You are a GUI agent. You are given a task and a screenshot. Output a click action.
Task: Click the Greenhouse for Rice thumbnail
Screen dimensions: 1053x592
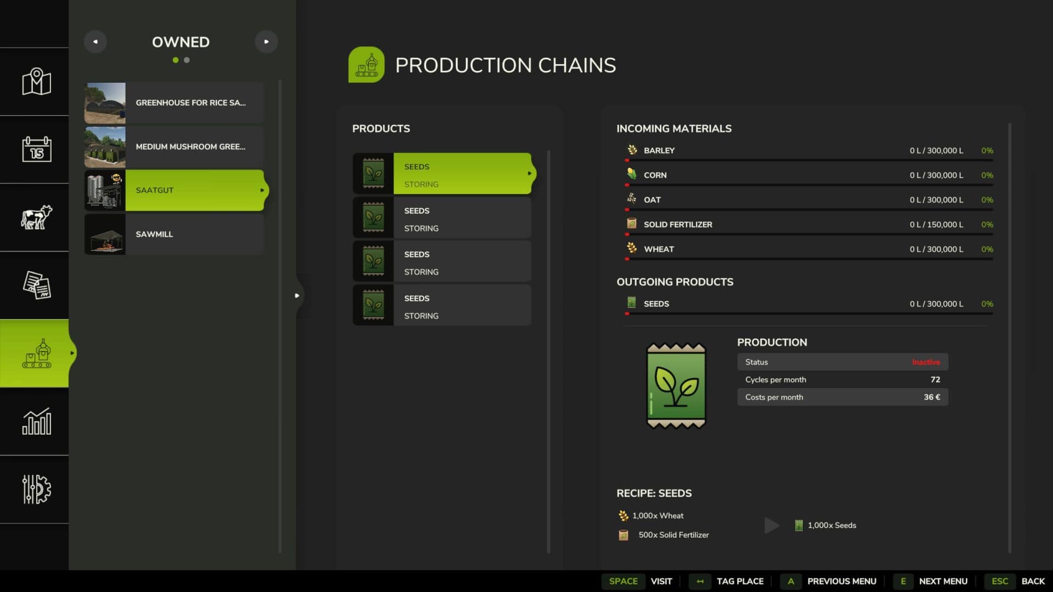coord(105,103)
